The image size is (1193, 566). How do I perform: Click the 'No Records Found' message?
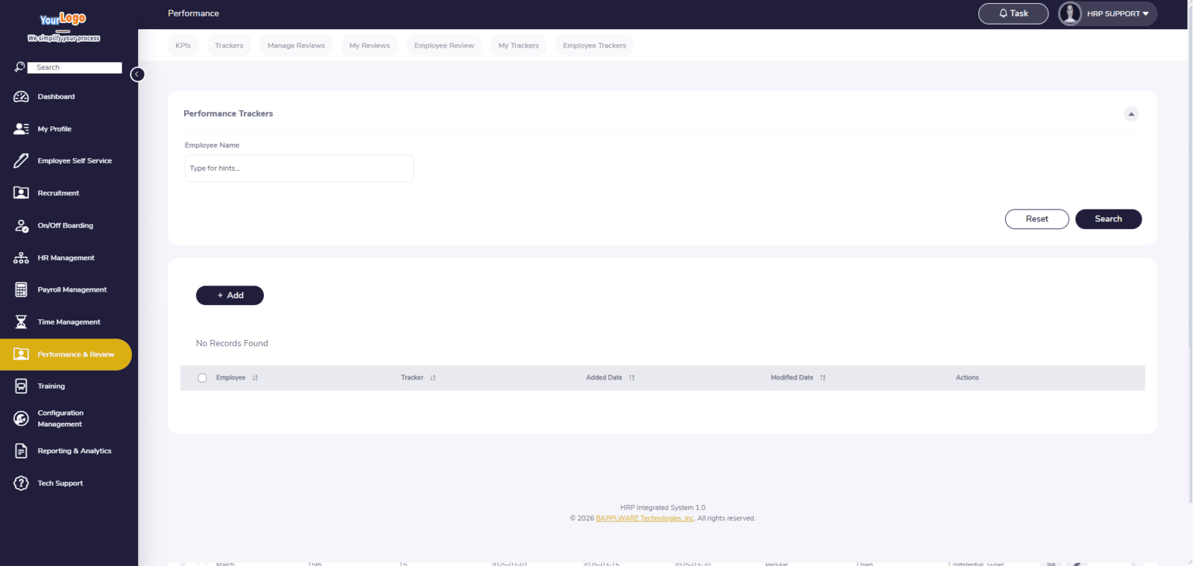pyautogui.click(x=232, y=344)
